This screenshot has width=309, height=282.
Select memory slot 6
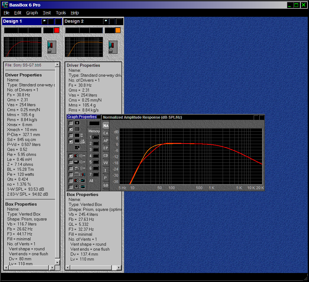tap(96, 168)
